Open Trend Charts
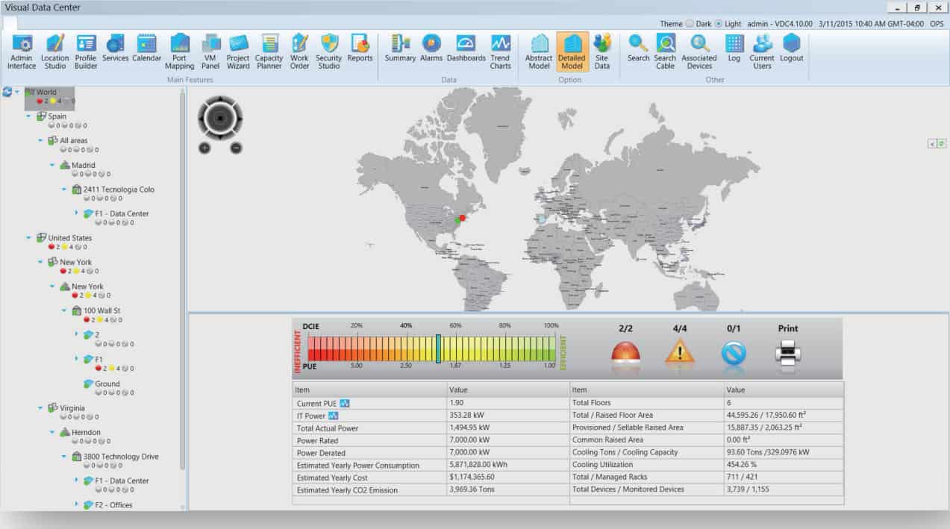 pyautogui.click(x=500, y=52)
